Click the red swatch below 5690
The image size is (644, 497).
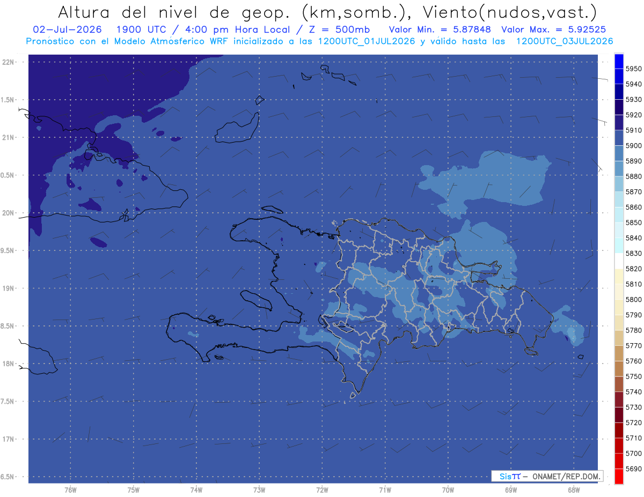tap(618, 477)
